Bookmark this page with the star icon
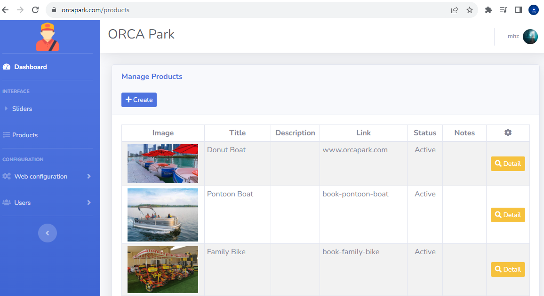This screenshot has height=296, width=544. 469,10
